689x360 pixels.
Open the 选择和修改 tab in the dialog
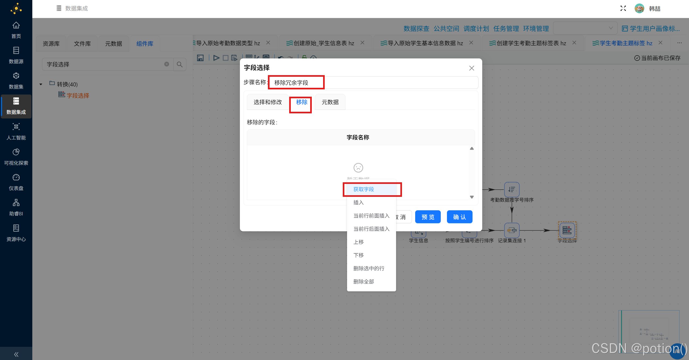268,102
